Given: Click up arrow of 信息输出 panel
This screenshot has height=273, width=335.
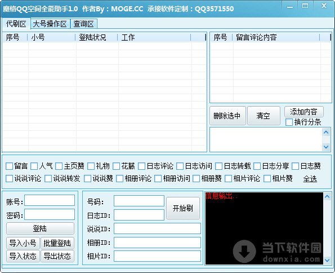Looking at the screenshot, I should 327,196.
